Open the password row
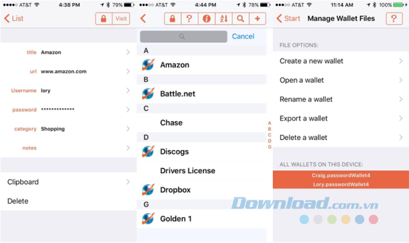This screenshot has height=243, width=409. tap(69, 109)
